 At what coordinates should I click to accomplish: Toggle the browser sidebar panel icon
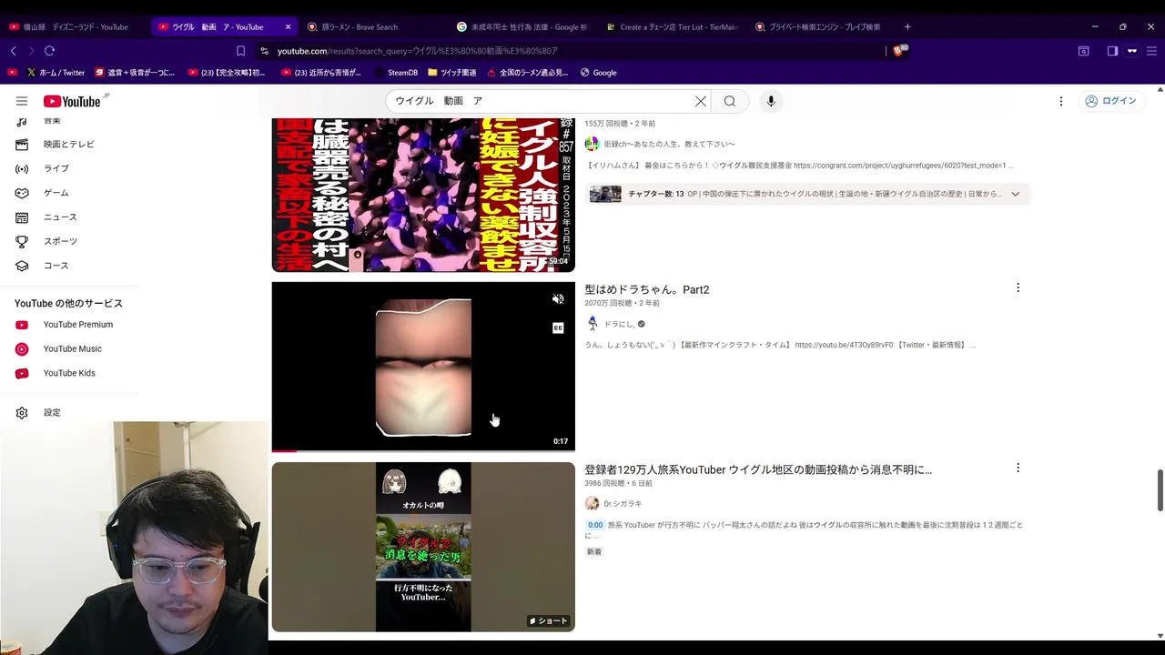click(1112, 51)
